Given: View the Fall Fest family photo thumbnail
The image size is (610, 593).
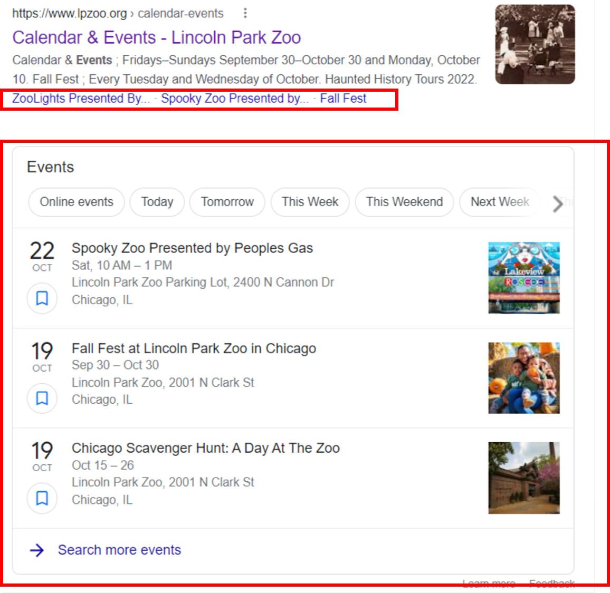Looking at the screenshot, I should point(524,378).
